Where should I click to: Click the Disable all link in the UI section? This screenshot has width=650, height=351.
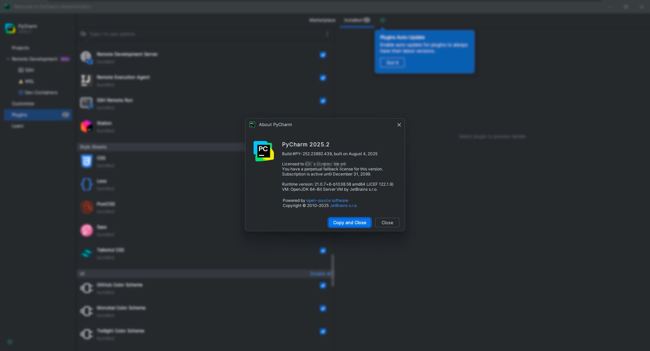320,274
